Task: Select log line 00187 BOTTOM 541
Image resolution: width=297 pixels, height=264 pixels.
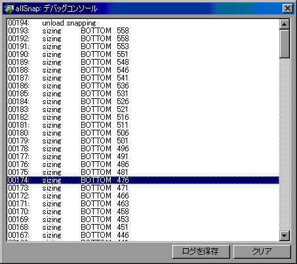Action: click(143, 78)
